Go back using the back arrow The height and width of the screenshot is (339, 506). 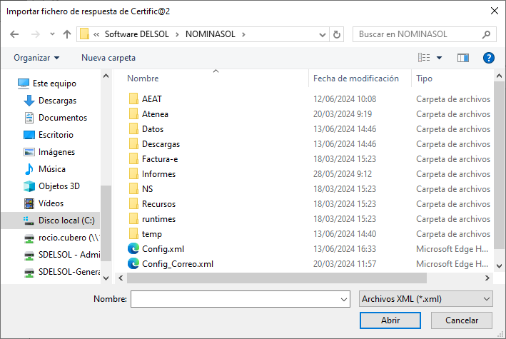point(14,34)
